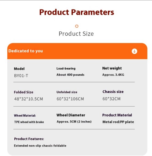
Task: Click the down-arrow circle icon
Action: tap(134, 51)
